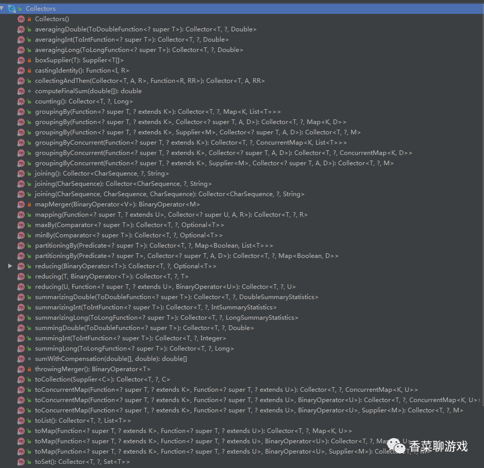Screen dimensions: 484x468
Task: Click method icon beside toCollection
Action: coord(21,379)
